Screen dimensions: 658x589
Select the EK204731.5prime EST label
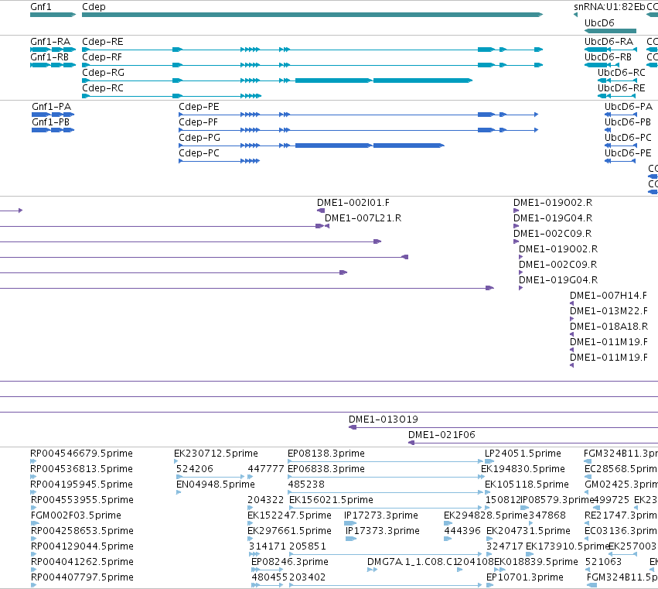[x=528, y=531]
